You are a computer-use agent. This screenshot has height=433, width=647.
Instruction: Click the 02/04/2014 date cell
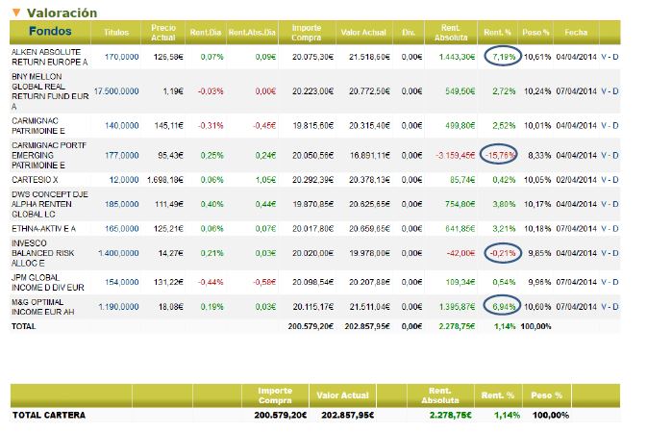pyautogui.click(x=577, y=180)
